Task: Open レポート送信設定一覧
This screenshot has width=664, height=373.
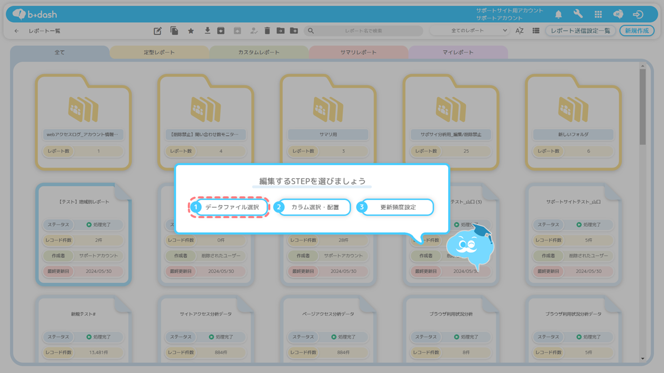Action: (x=580, y=31)
